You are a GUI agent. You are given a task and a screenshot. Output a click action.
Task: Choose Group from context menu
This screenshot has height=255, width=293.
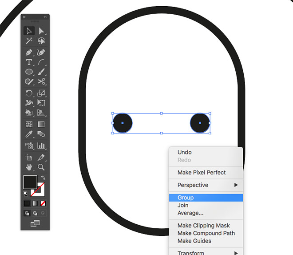coord(206,198)
